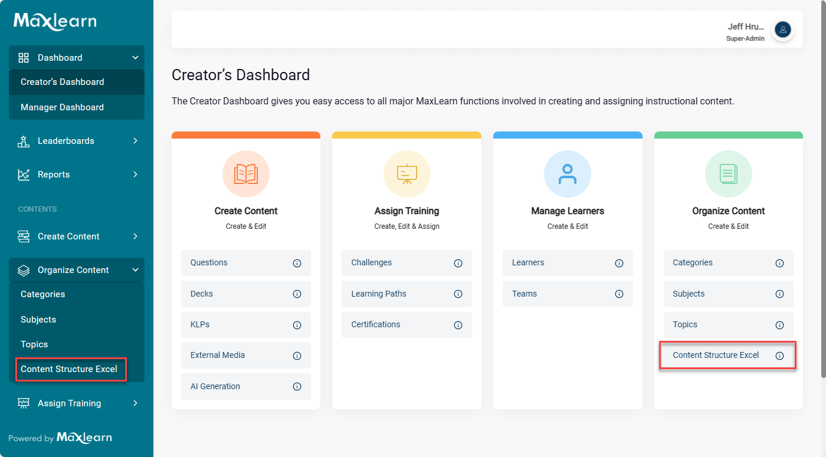Click the MaxLearn logo in sidebar
The height and width of the screenshot is (457, 826).
coord(55,22)
